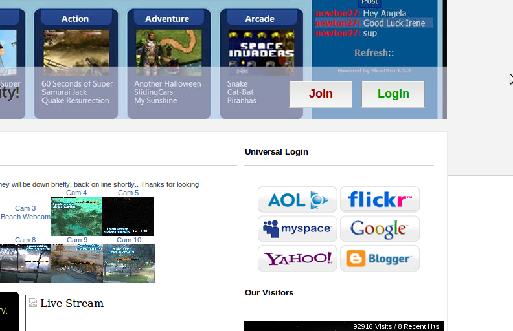View the Cam 4 webcam thumbnail
Viewport: 513px width, 331px height.
click(x=76, y=217)
